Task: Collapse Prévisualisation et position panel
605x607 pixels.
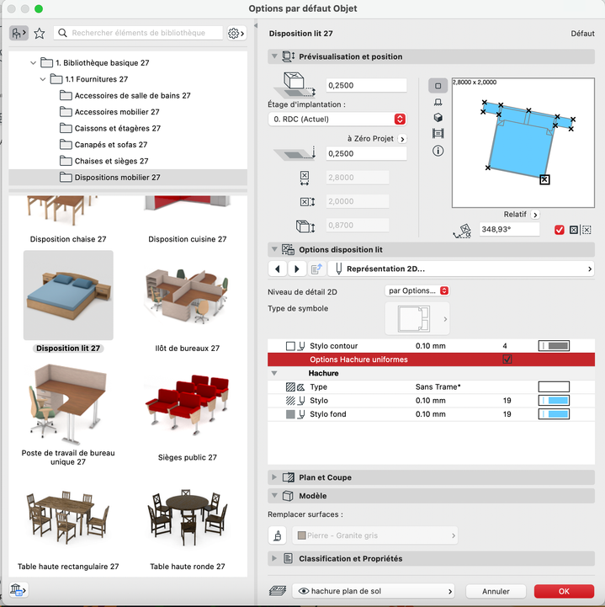Action: [x=274, y=56]
